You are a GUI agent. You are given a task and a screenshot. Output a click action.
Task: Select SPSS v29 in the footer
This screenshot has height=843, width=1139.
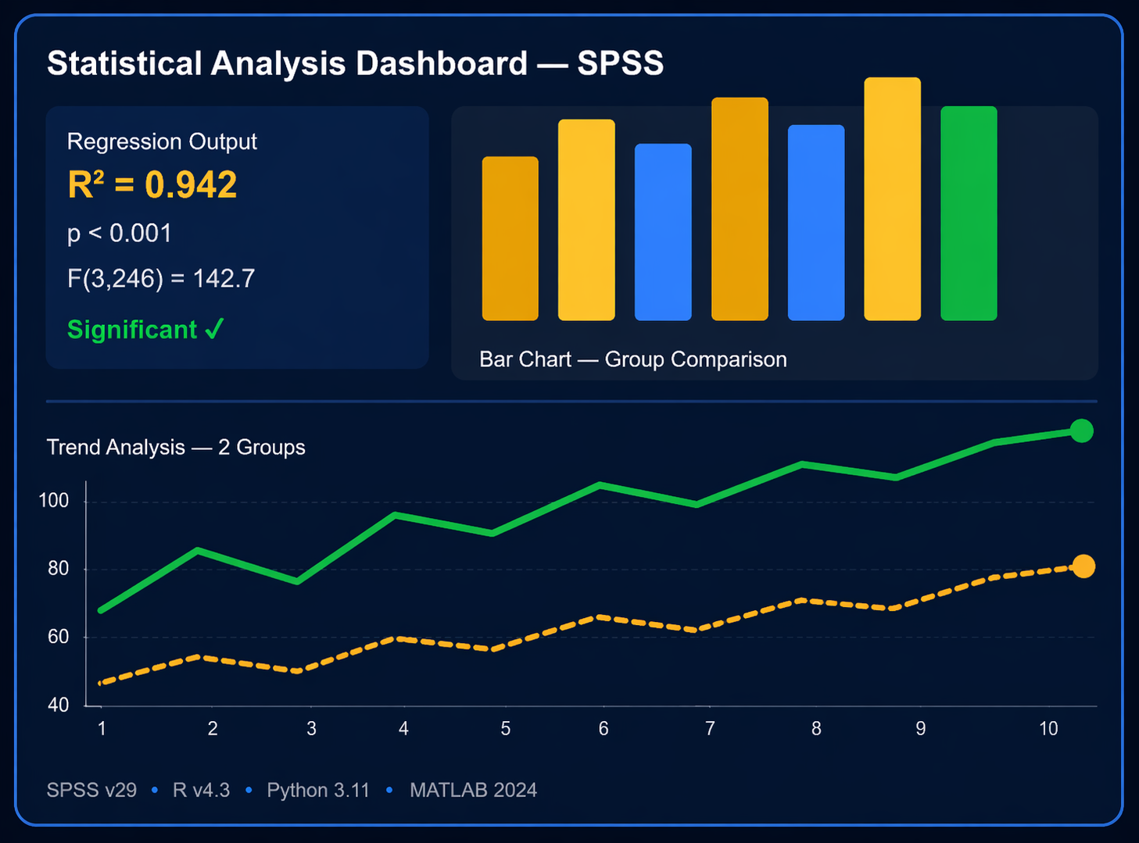91,790
